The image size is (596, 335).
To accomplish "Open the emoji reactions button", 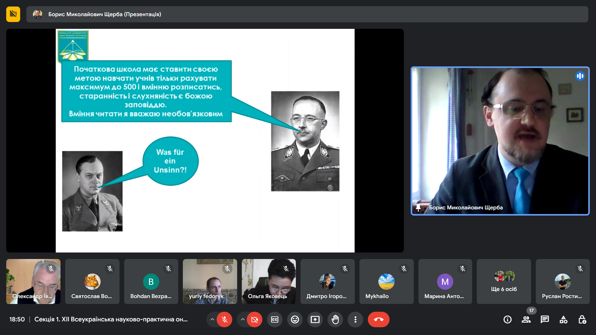I will click(295, 319).
